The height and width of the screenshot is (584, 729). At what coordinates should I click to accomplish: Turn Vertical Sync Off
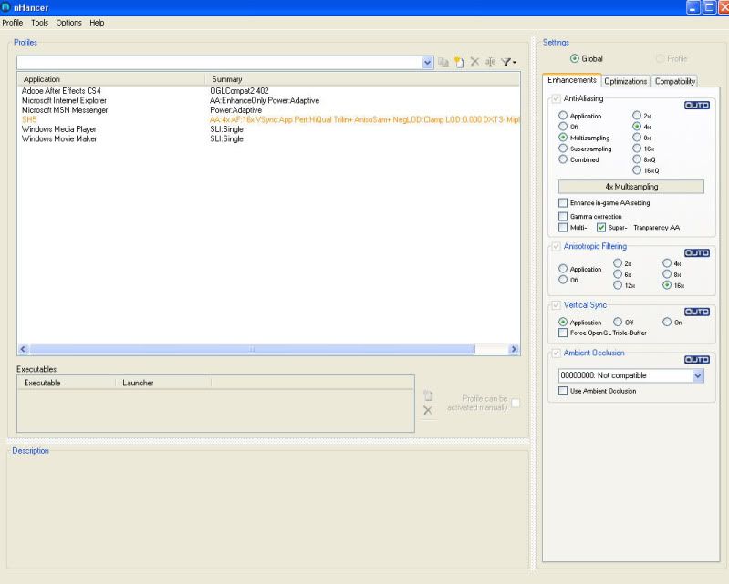[618, 322]
